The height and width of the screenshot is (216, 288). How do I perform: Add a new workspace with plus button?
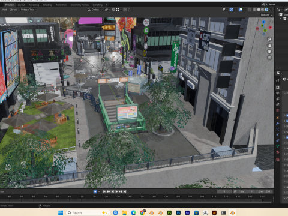pos(107,5)
